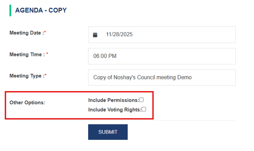
Task: Click the Meeting Type label
Action: pyautogui.click(x=26, y=76)
